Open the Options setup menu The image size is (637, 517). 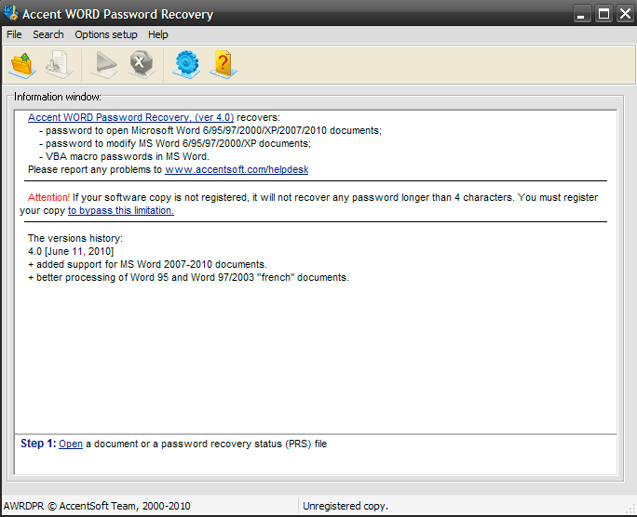[x=106, y=35]
